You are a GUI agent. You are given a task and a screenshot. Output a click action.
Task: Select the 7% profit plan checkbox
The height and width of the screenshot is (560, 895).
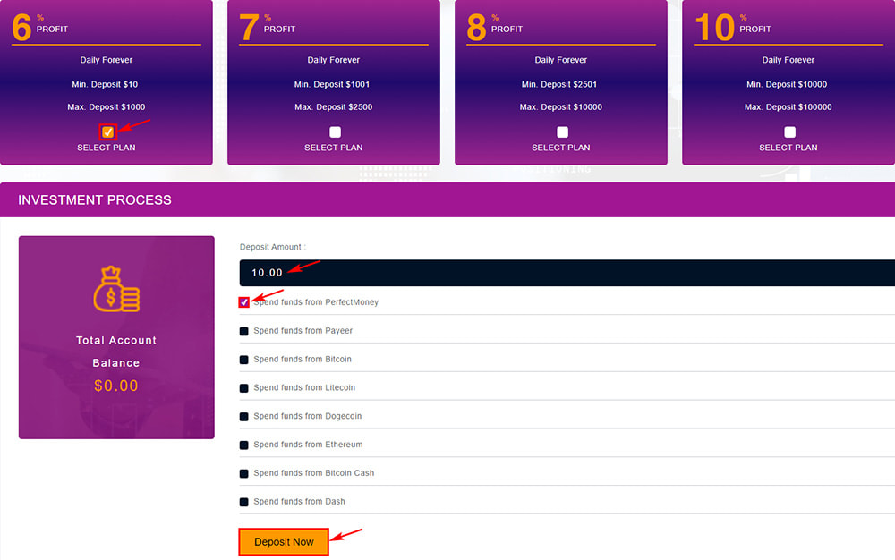(335, 132)
